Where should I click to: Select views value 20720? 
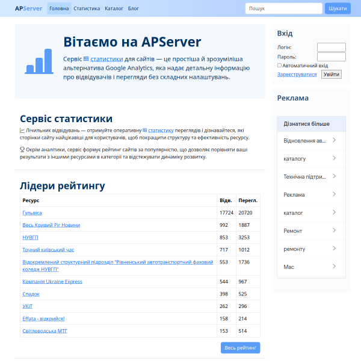[245, 213]
